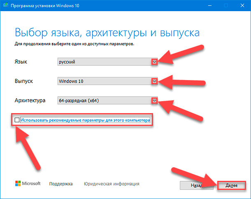
Task: Click the 'Язык' field label
Action: coord(21,62)
